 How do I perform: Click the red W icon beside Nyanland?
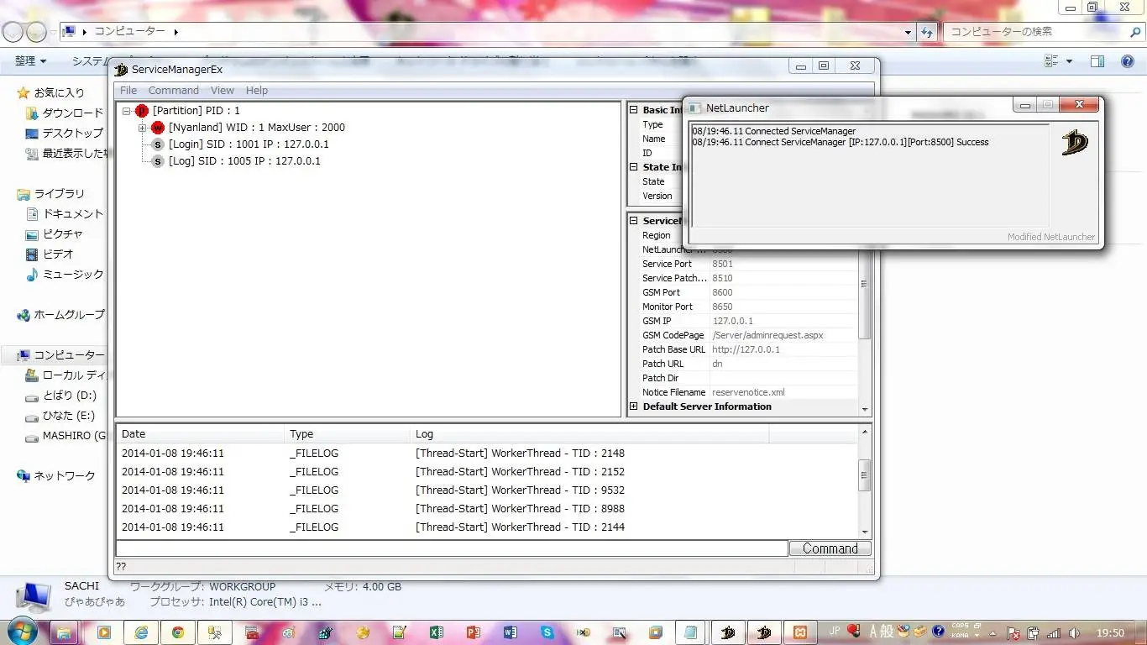[x=158, y=128]
